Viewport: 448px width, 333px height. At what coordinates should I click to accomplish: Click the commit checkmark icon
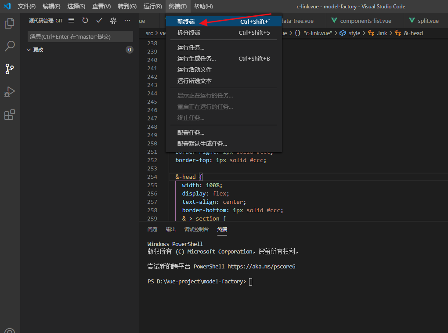[99, 20]
